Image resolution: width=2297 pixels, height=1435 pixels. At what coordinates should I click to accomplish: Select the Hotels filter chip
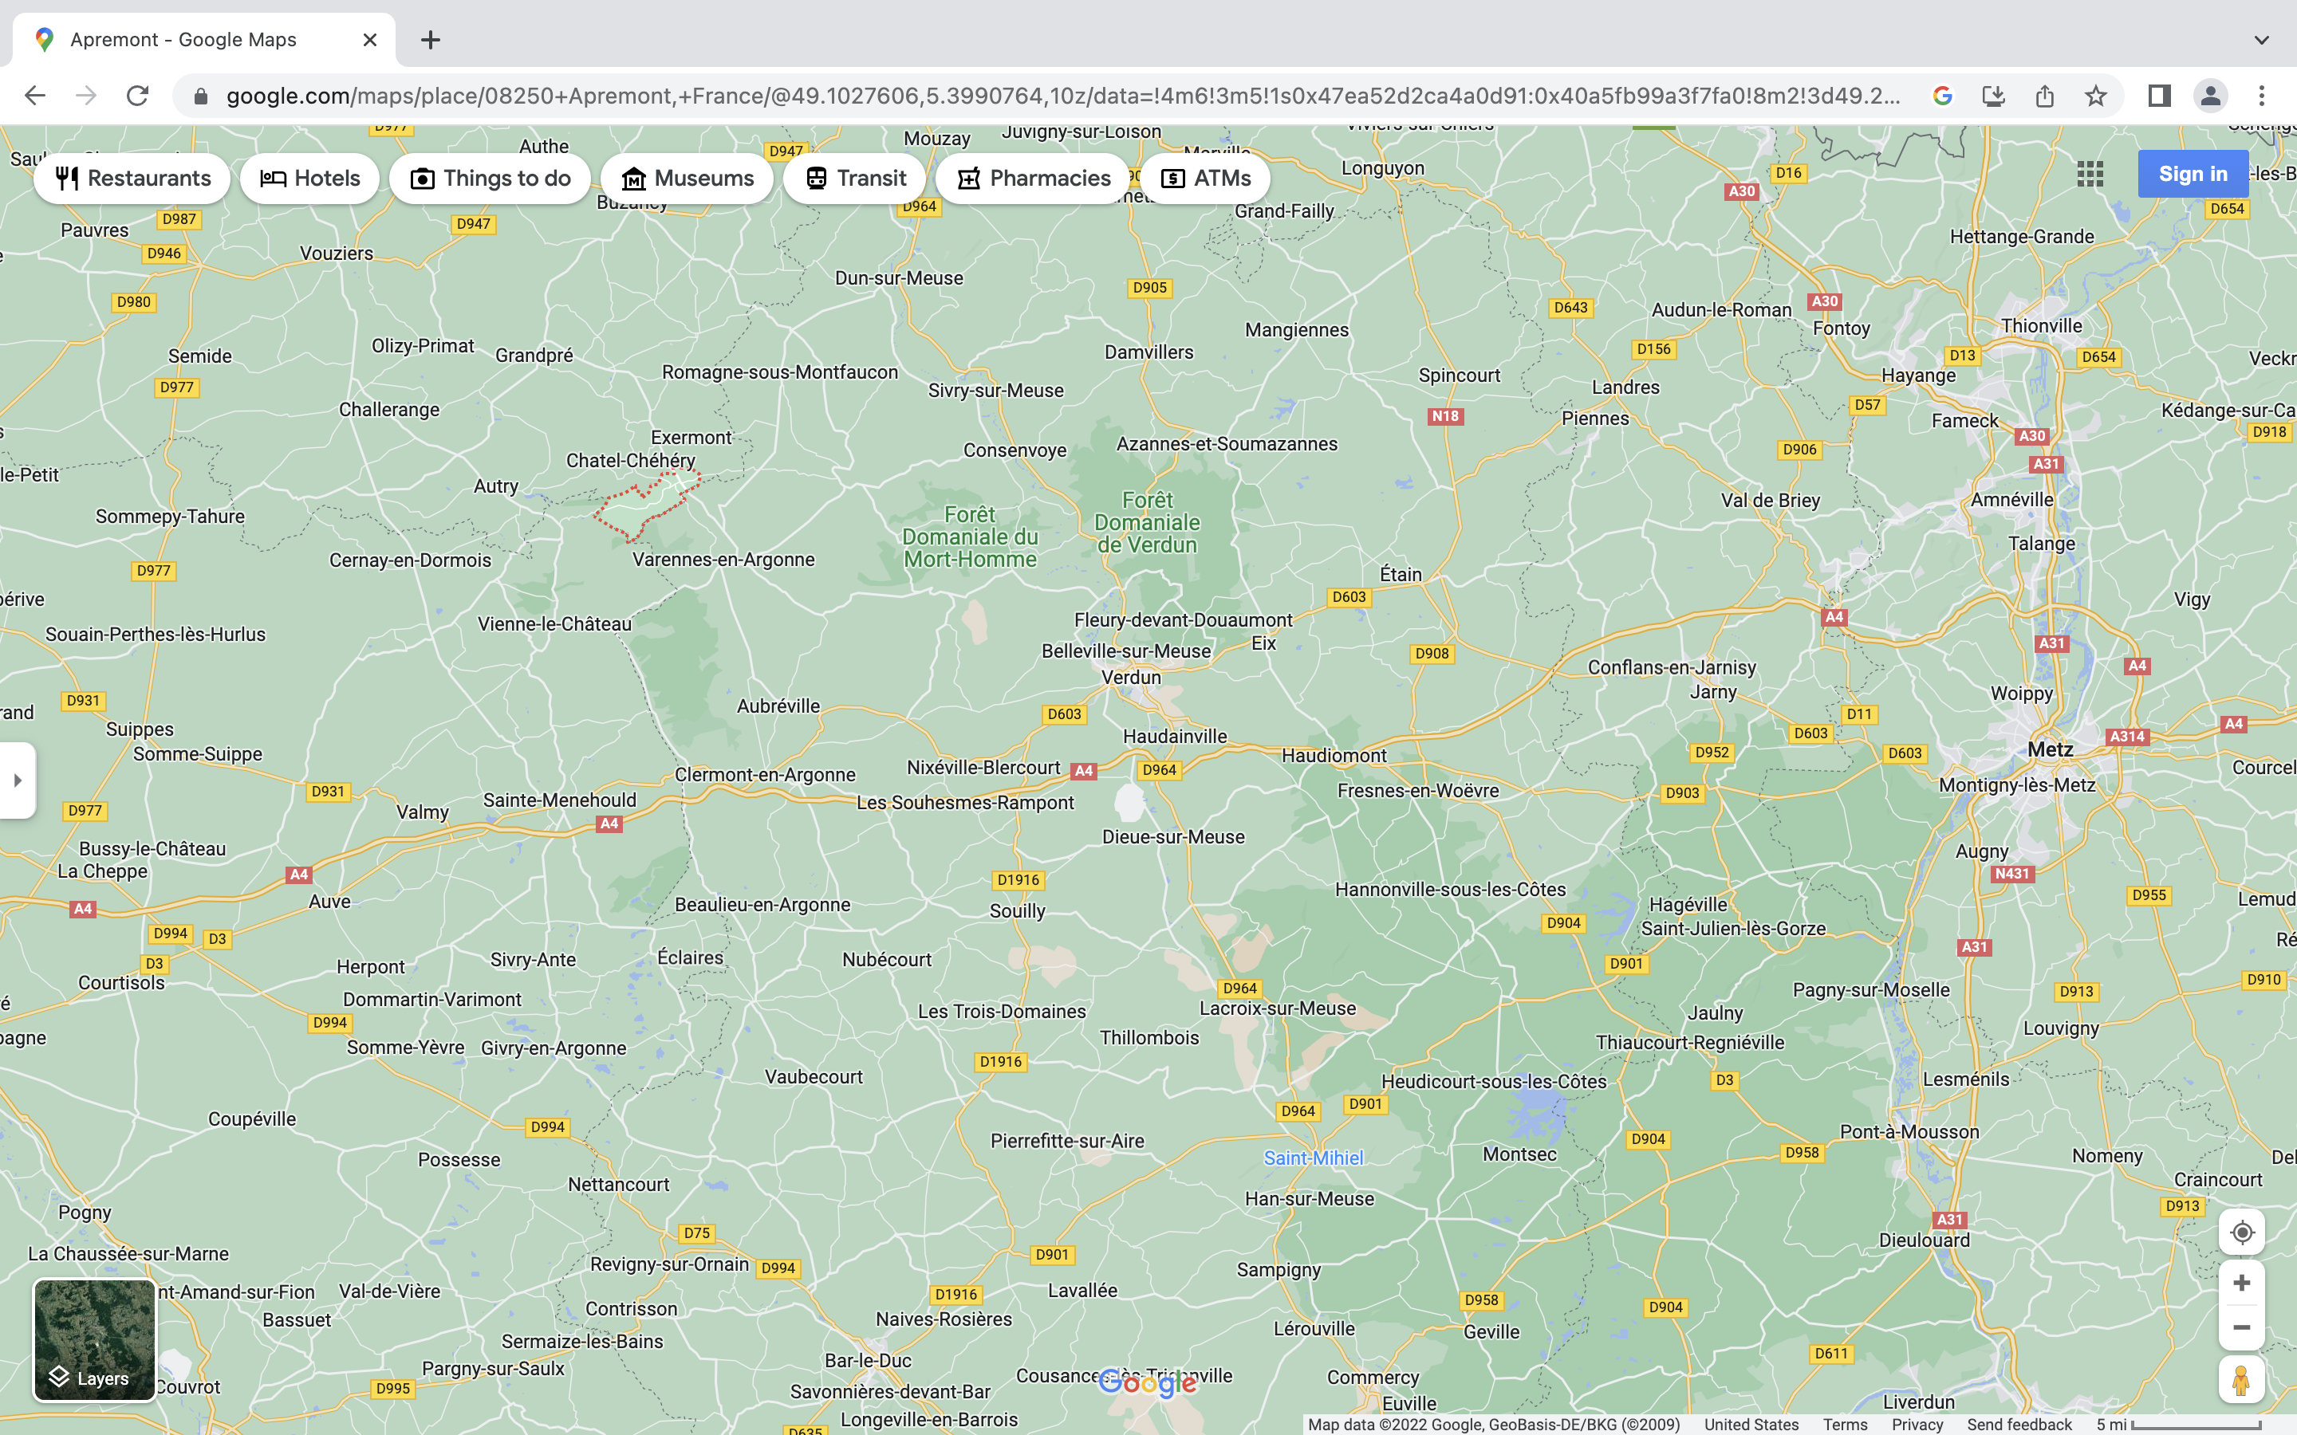point(309,179)
